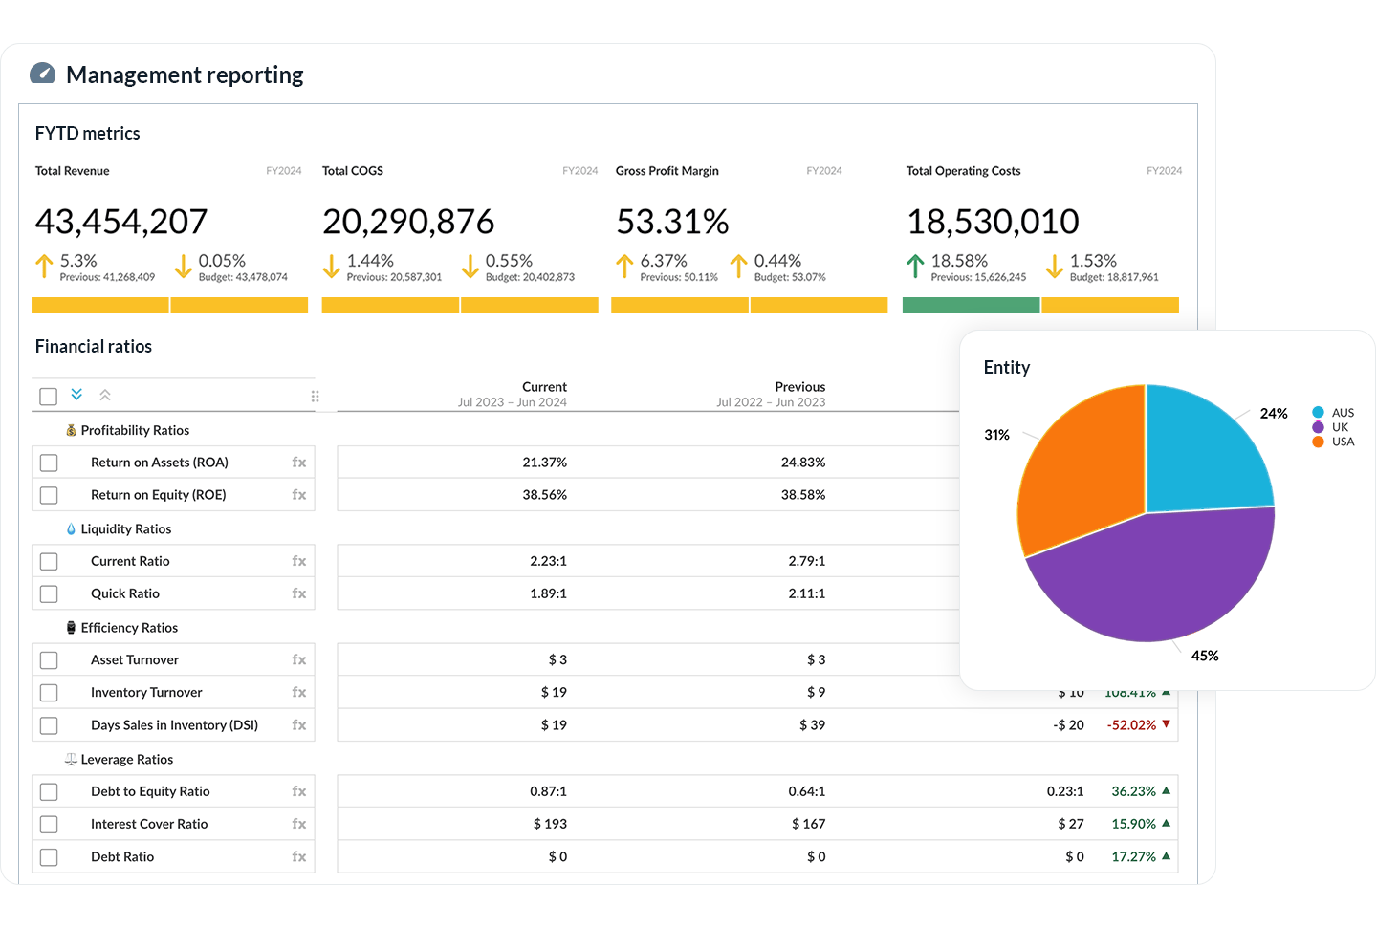Viewport: 1377px width, 927px height.
Task: Click the blue AUS legend swatch
Action: point(1319,412)
